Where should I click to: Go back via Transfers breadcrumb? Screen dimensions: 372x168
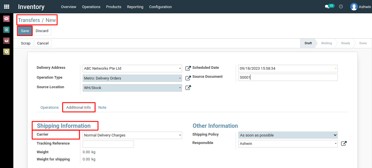pos(29,20)
